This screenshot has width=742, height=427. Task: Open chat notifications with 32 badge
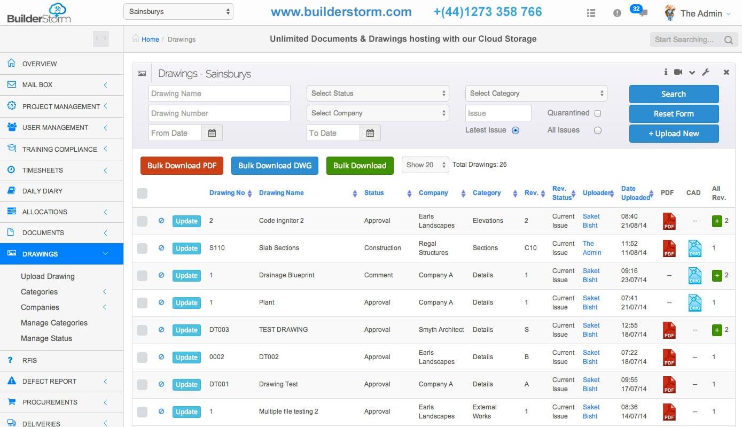[639, 11]
